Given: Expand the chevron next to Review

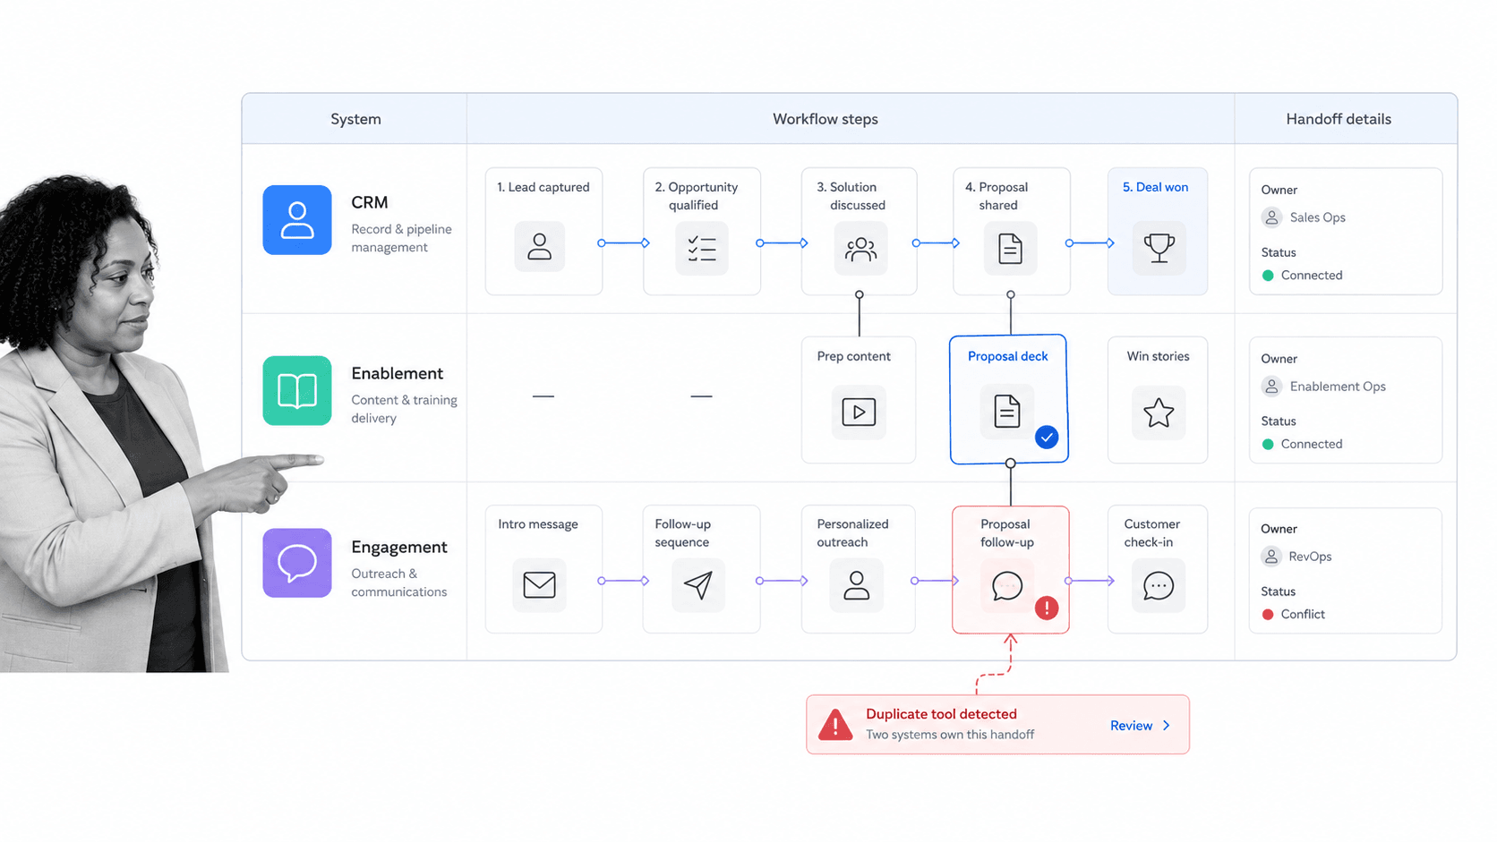Looking at the screenshot, I should click(x=1167, y=726).
